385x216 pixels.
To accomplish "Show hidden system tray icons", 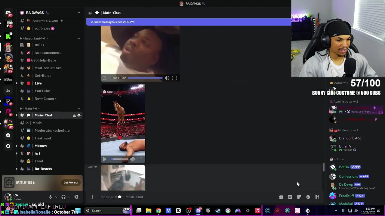I will click(x=336, y=211).
